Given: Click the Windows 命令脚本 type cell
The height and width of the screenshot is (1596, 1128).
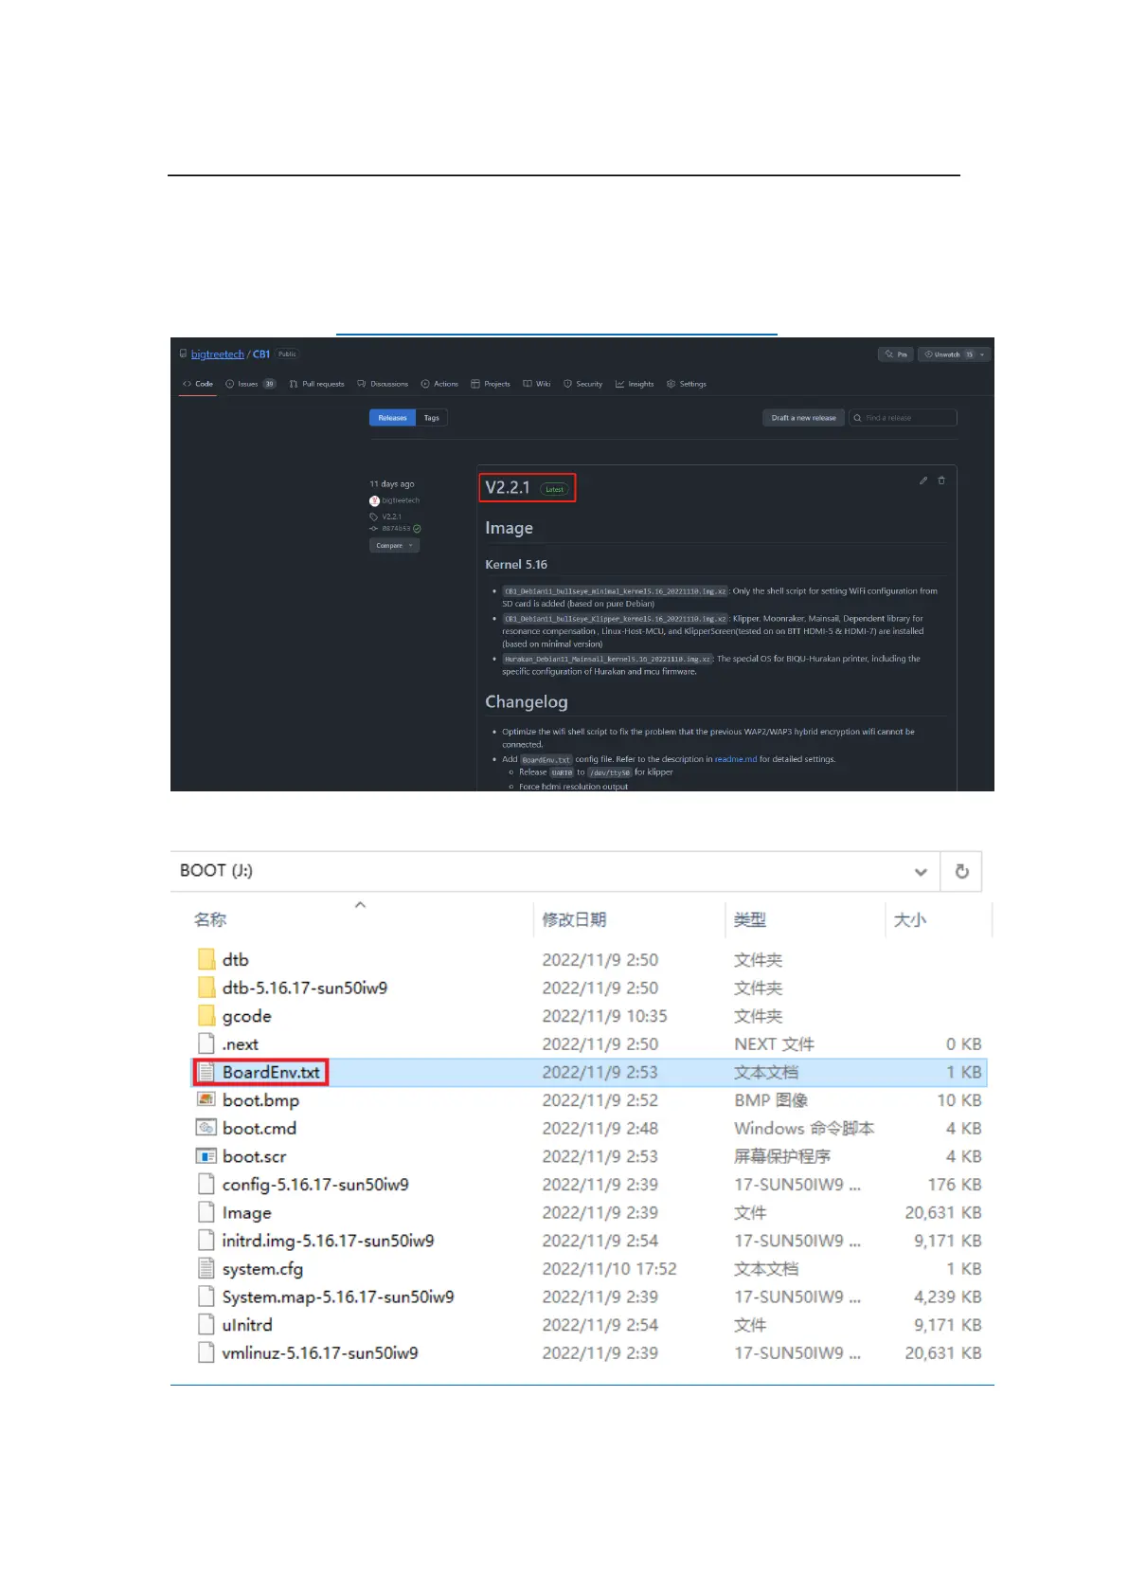Looking at the screenshot, I should pyautogui.click(x=804, y=1129).
